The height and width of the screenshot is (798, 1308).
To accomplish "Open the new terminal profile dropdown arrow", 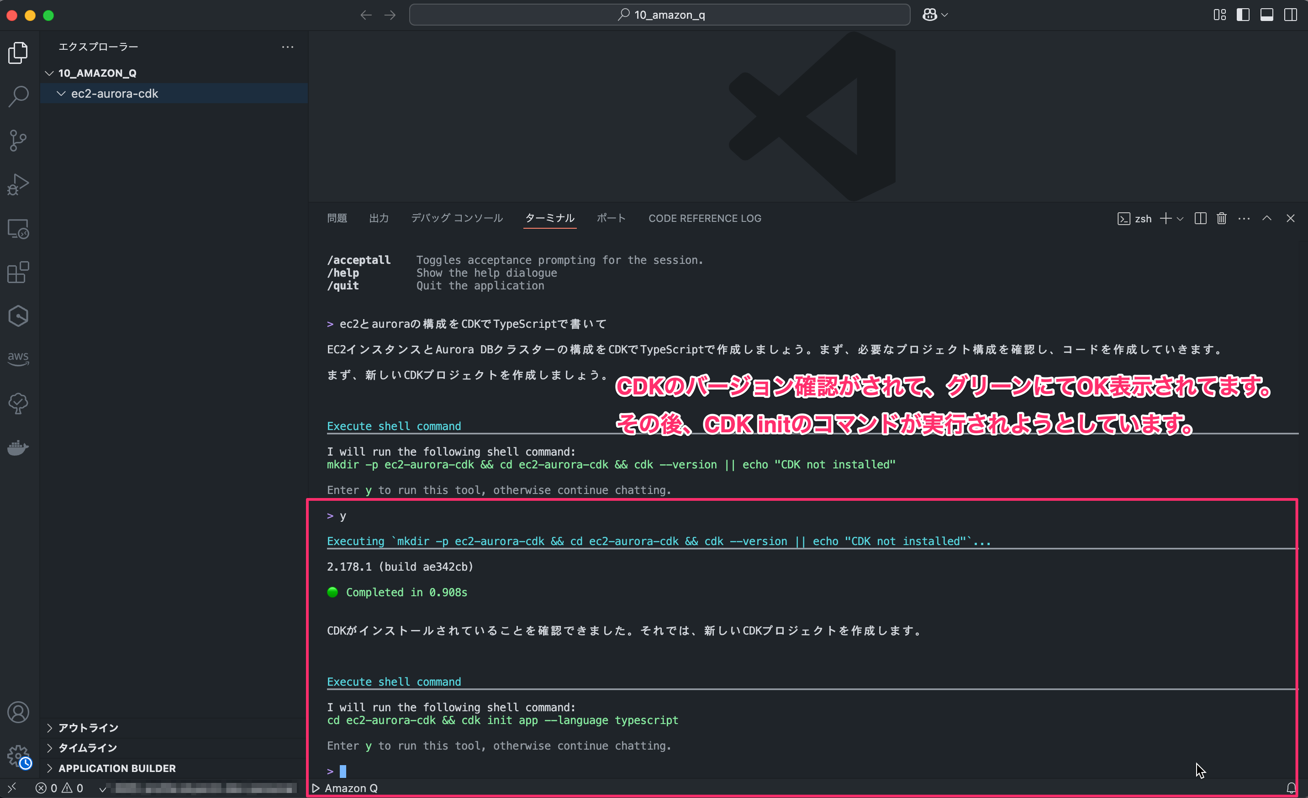I will tap(1180, 219).
